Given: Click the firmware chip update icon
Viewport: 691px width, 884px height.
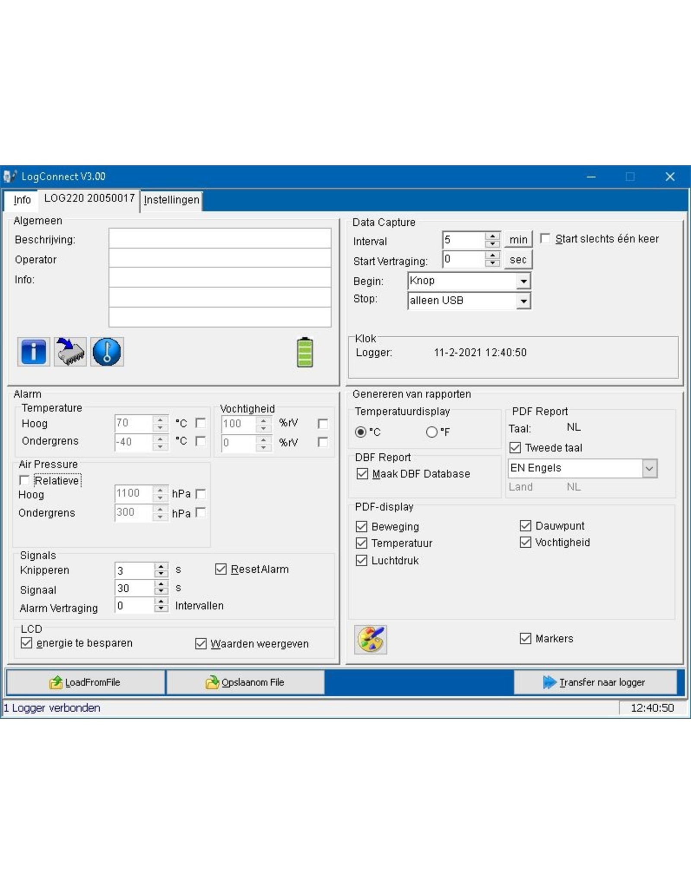Looking at the screenshot, I should [70, 352].
